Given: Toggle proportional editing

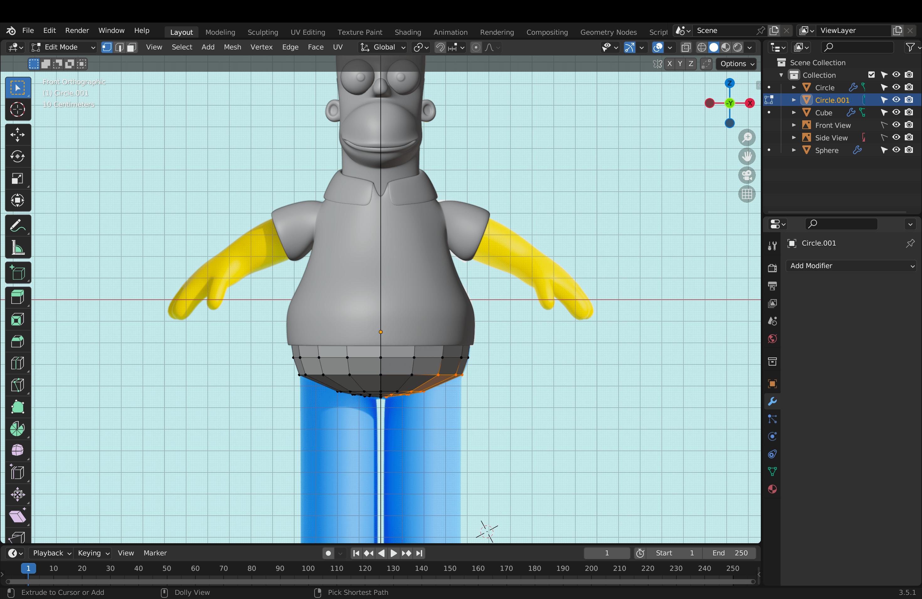Looking at the screenshot, I should [x=476, y=47].
